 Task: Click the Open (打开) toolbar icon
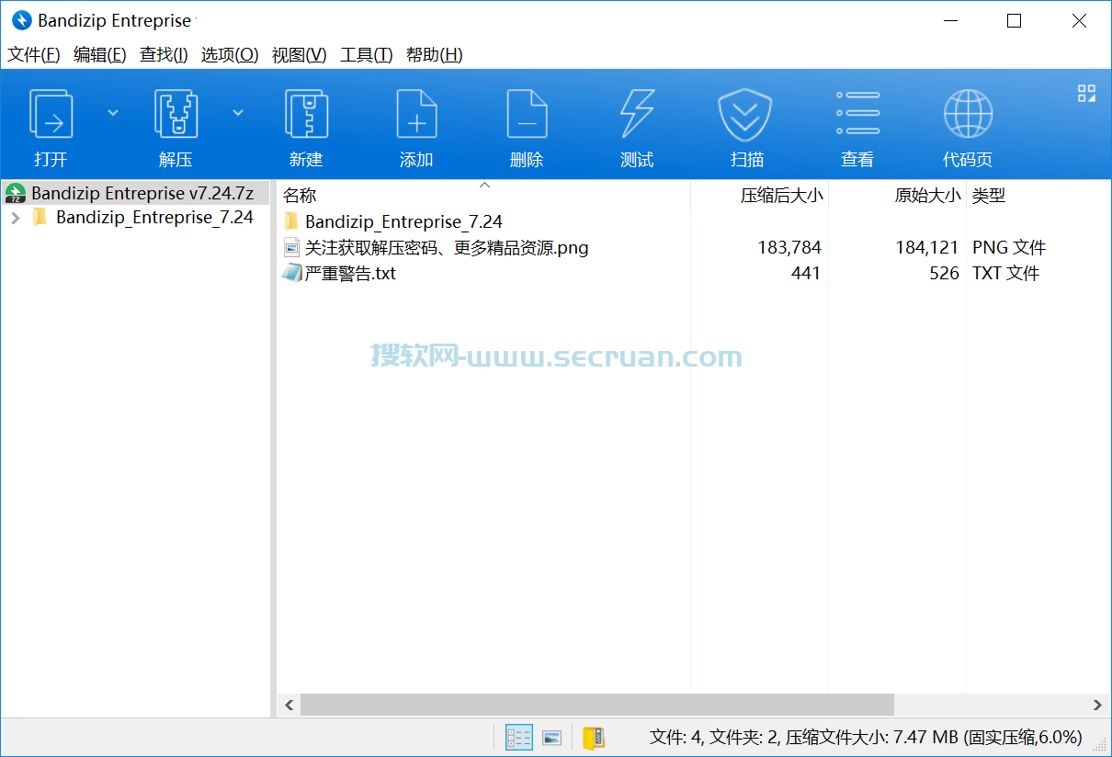pyautogui.click(x=51, y=114)
